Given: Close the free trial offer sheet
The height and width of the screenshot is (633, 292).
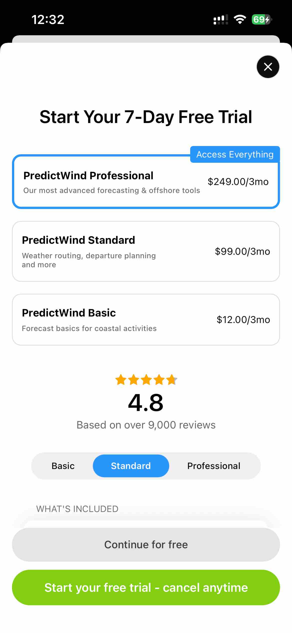Looking at the screenshot, I should click(268, 67).
